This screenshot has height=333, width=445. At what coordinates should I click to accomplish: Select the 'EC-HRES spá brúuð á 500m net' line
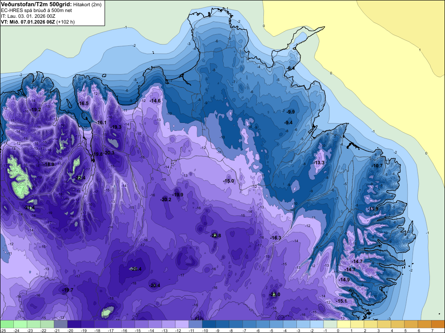tap(36, 11)
